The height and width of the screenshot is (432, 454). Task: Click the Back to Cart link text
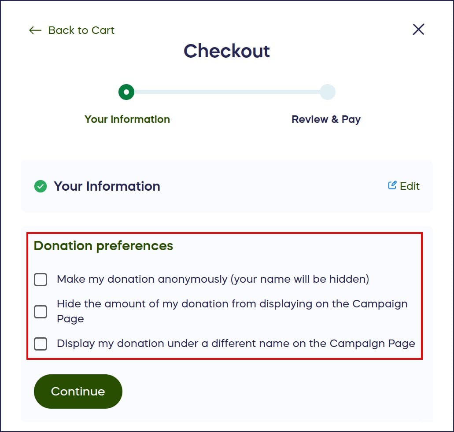[81, 30]
